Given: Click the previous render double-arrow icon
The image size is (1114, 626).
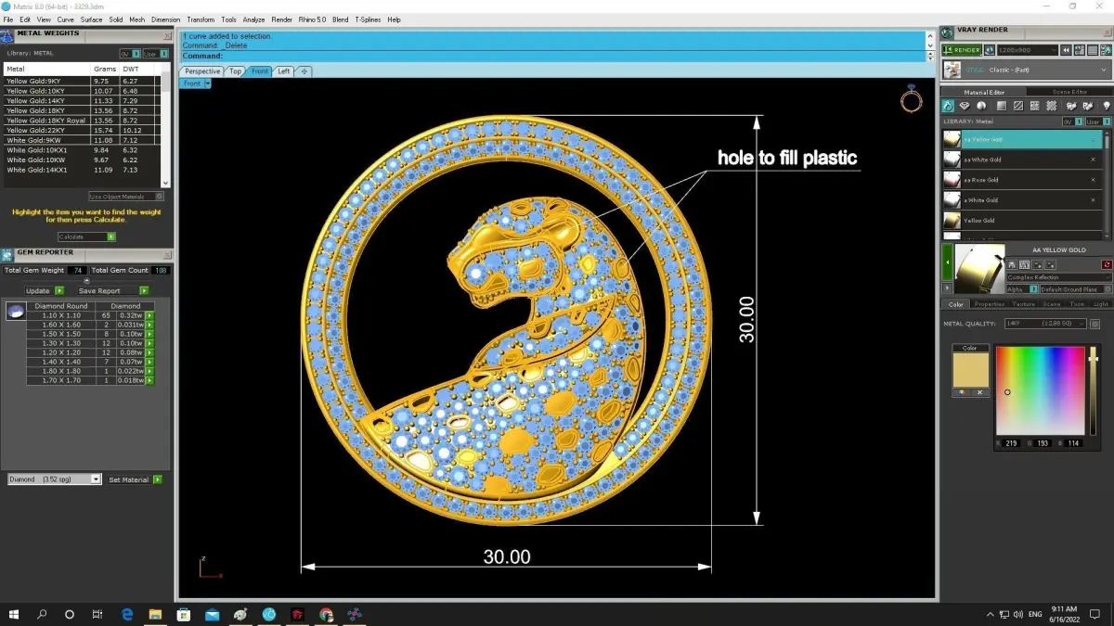Looking at the screenshot, I should (1067, 50).
